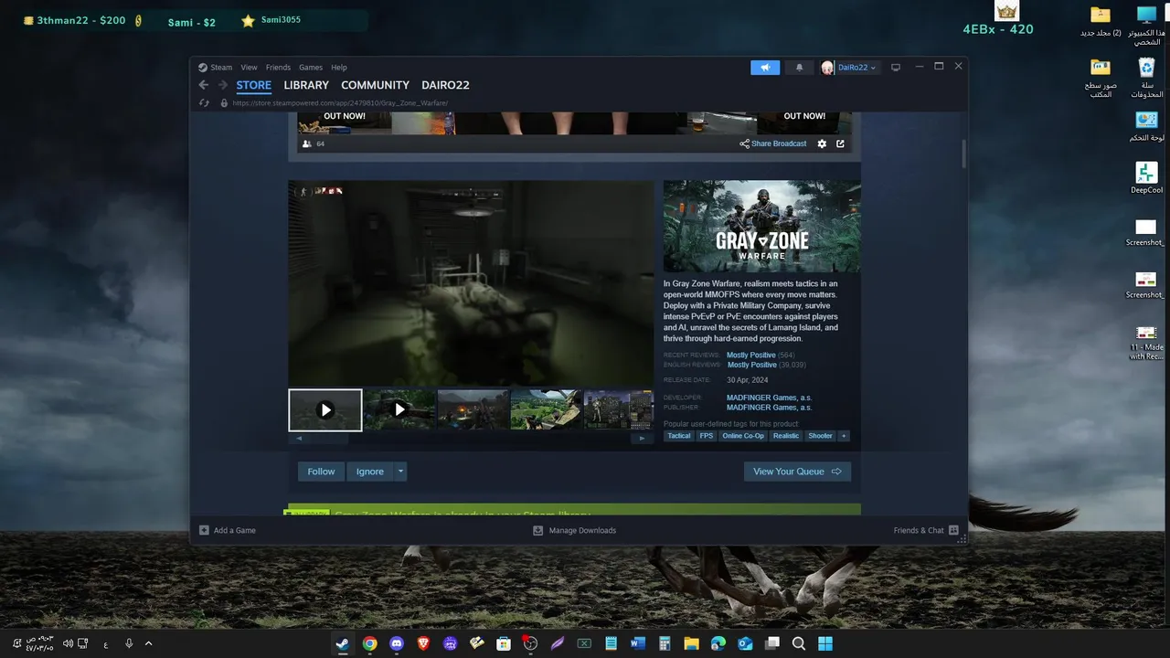This screenshot has height=658, width=1170.
Task: Click the store page URL field
Action: [340, 103]
